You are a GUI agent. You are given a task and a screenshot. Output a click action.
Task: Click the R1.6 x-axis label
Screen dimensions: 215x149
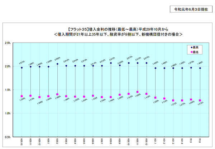200,141
